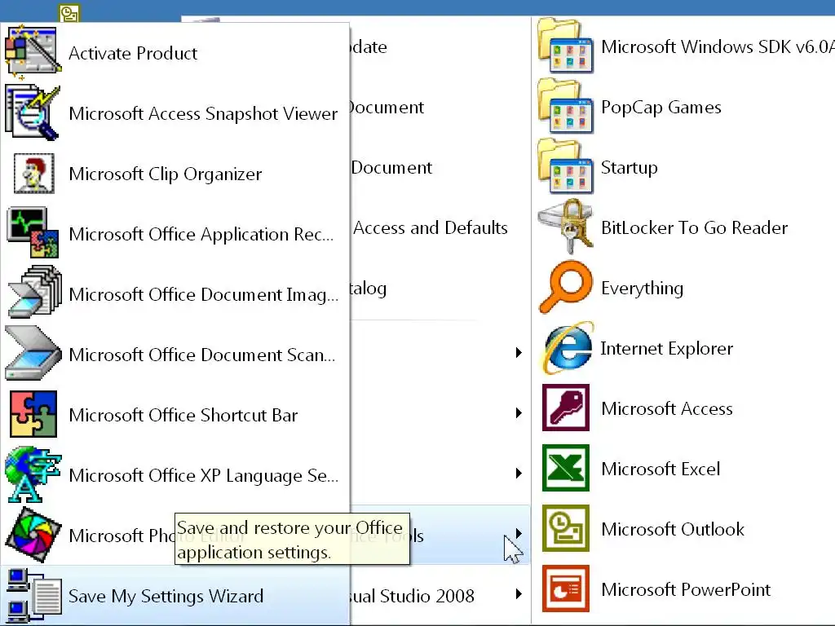
Task: Click the BitLocker To Go Reader label
Action: point(694,228)
